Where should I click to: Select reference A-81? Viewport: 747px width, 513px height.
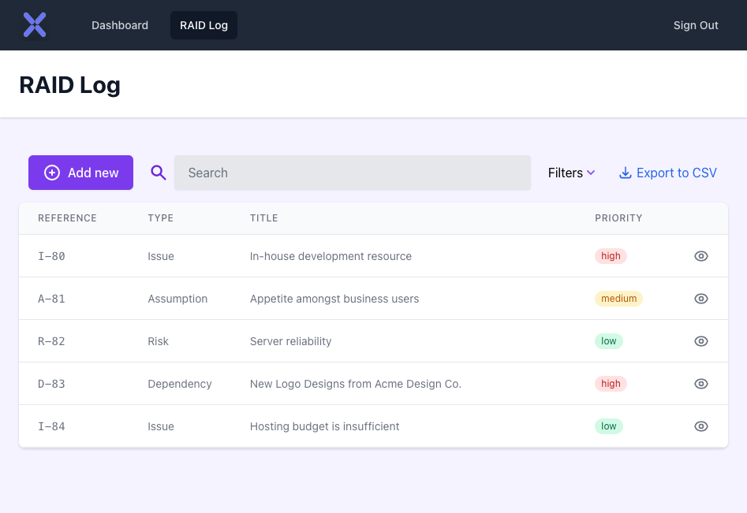(x=51, y=299)
